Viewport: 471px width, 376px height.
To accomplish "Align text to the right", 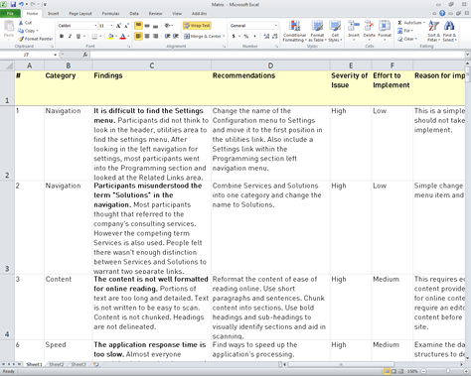I will [155, 36].
